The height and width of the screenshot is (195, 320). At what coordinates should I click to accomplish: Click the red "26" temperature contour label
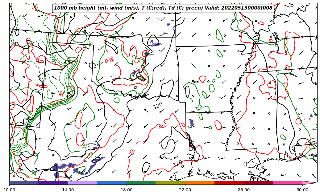110,59
